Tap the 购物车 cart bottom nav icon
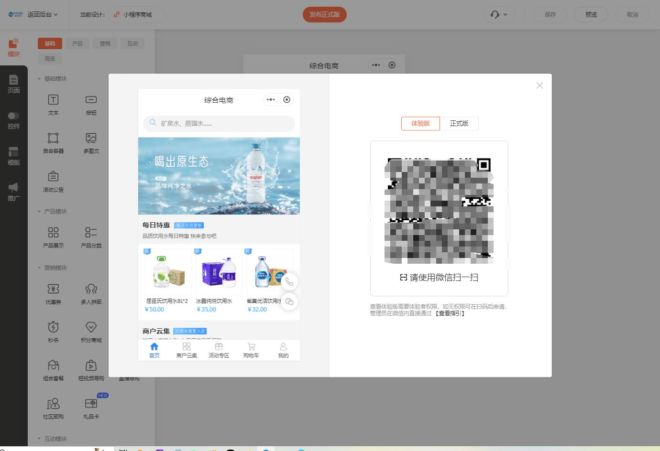 coord(251,350)
